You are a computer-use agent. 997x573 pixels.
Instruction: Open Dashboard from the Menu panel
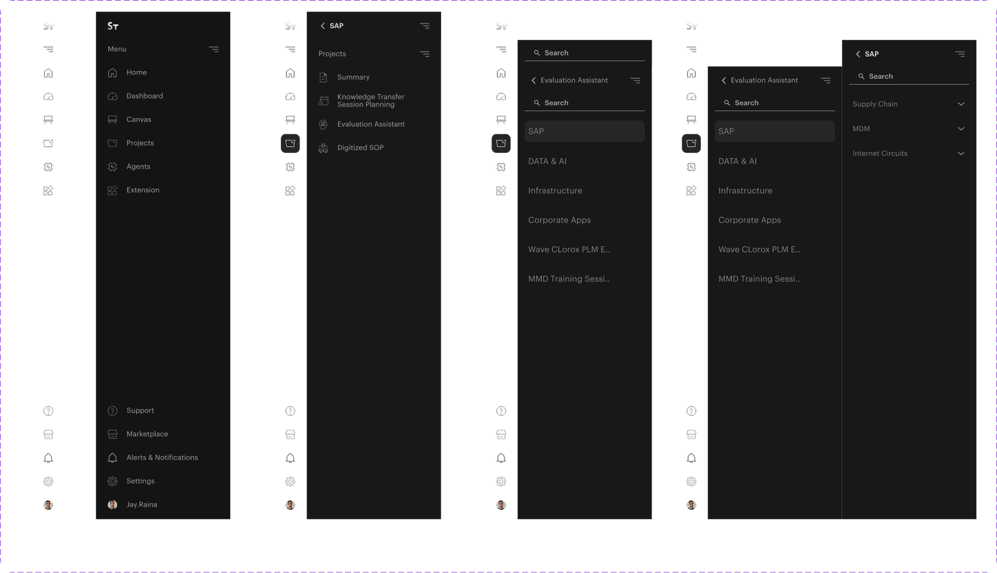click(x=145, y=96)
